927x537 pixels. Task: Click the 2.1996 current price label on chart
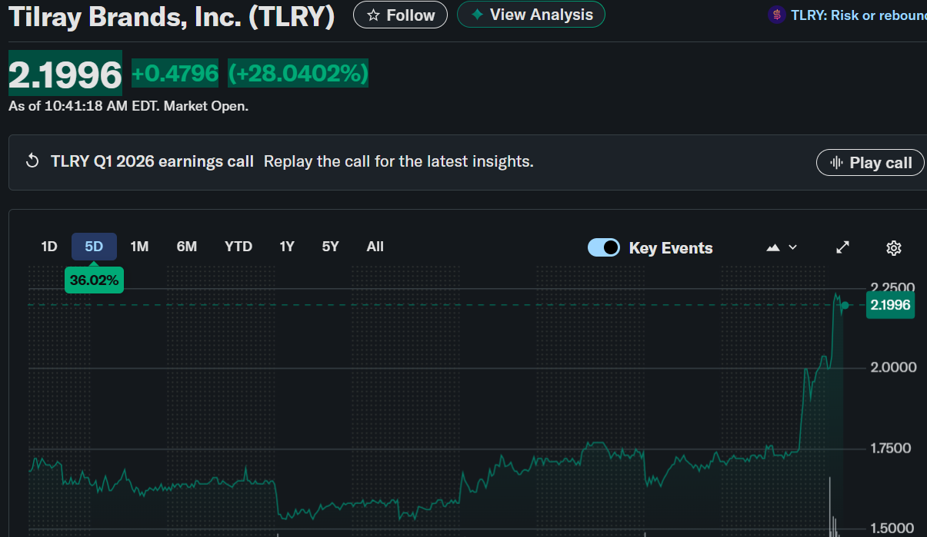(x=890, y=305)
